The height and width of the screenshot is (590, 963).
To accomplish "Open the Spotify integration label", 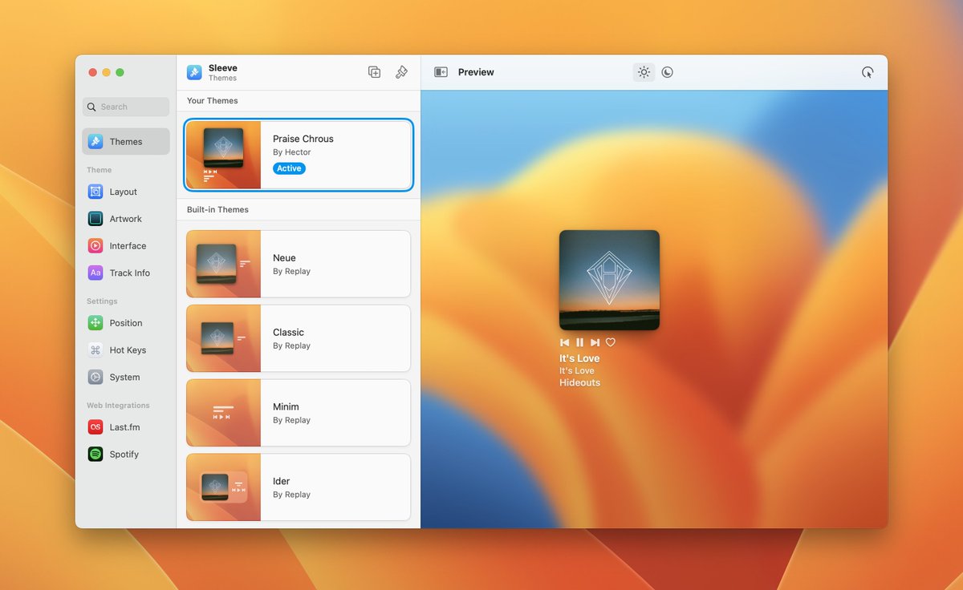I will click(x=124, y=455).
